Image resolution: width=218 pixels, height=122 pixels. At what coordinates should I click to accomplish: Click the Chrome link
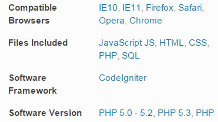click(x=146, y=21)
